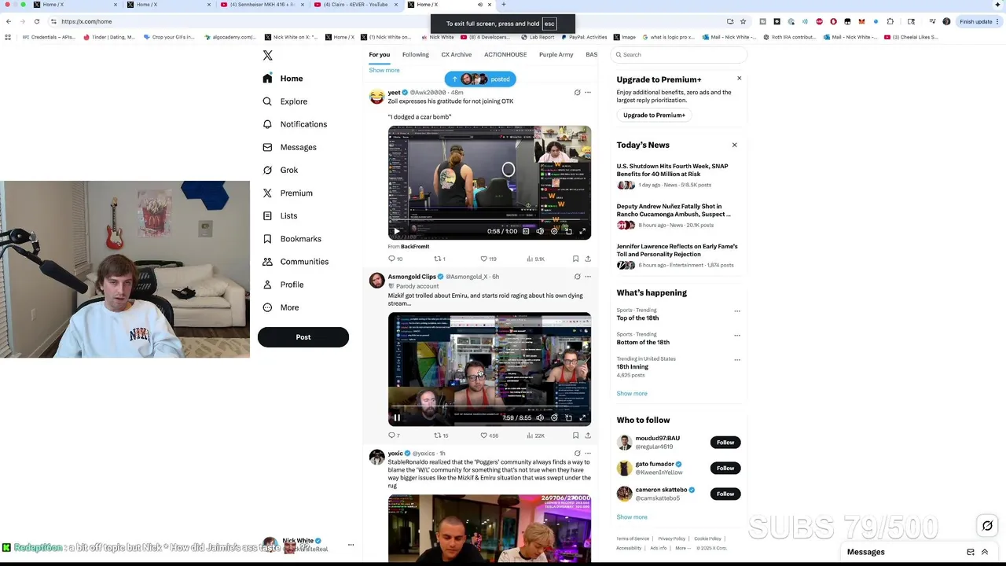Screen dimensions: 1006x566
Task: Open Grok actions on Asmongold Clips post
Action: click(x=577, y=277)
